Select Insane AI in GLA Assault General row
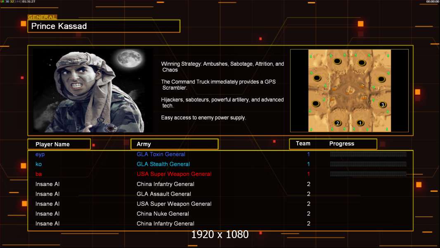This screenshot has width=440, height=248. pyautogui.click(x=47, y=194)
